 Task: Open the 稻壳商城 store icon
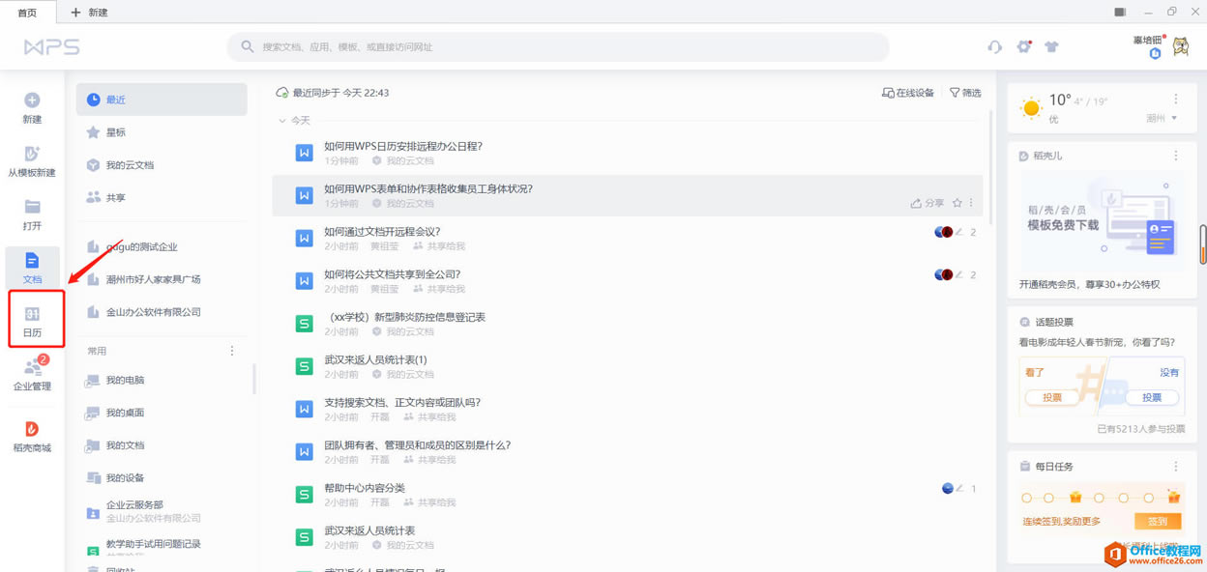coord(32,428)
